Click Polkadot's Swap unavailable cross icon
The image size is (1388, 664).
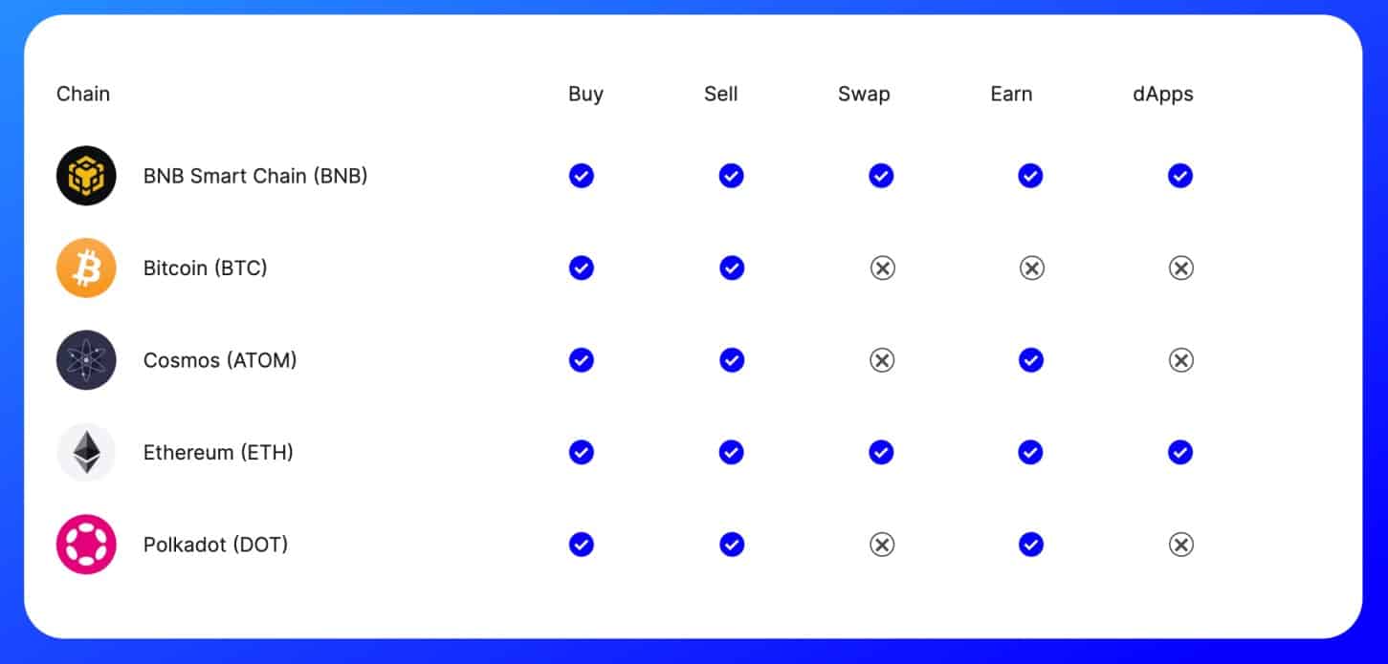pyautogui.click(x=882, y=545)
